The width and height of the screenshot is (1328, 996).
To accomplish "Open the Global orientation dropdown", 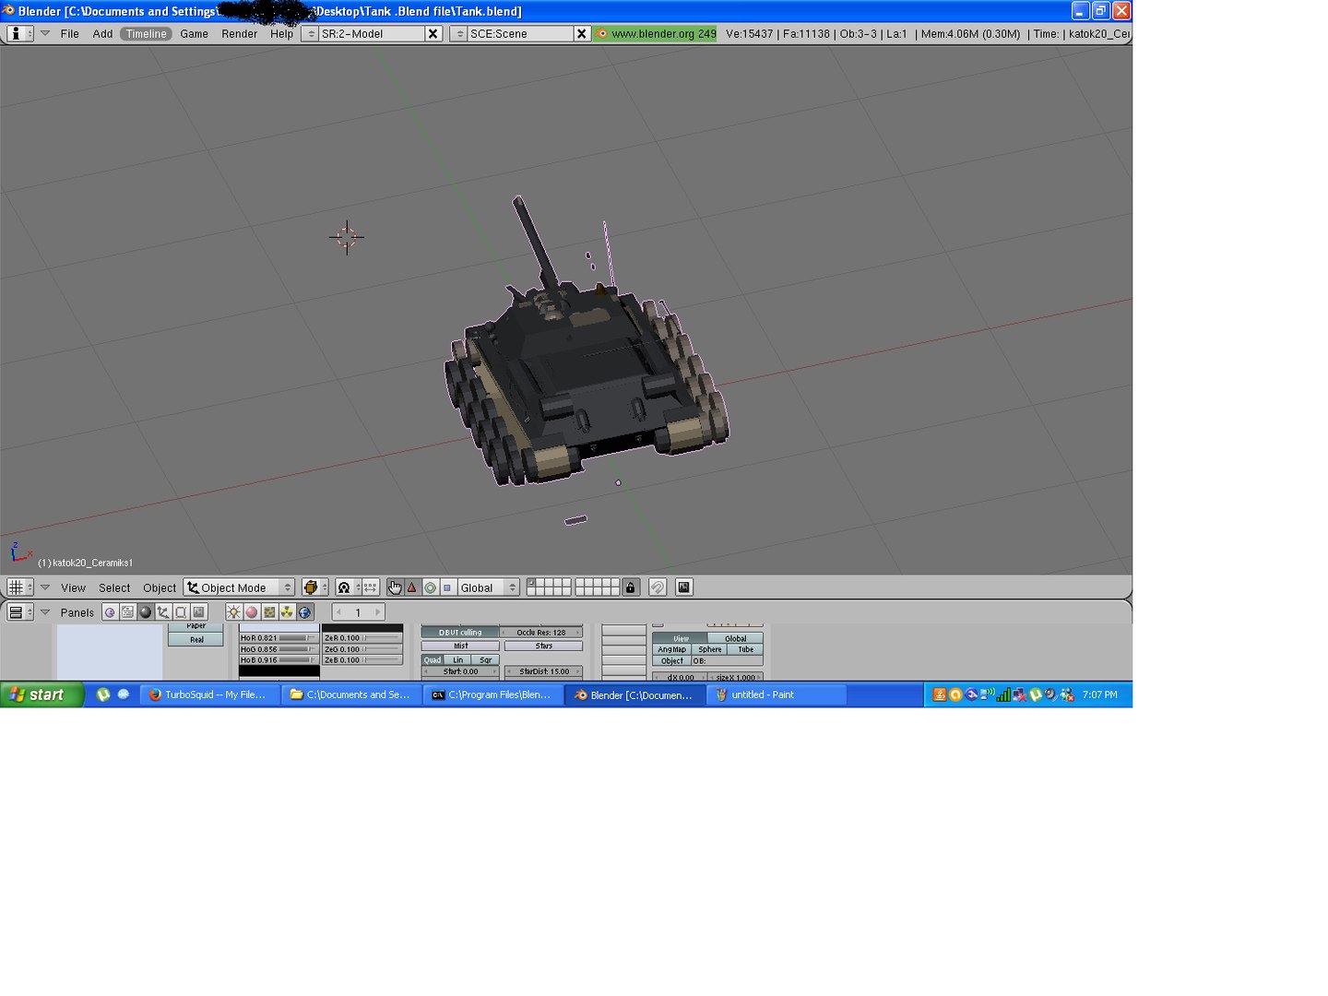I will [x=489, y=587].
